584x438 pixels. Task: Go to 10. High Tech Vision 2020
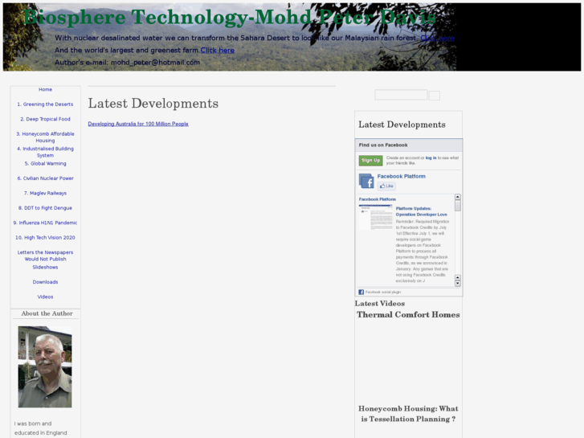46,237
